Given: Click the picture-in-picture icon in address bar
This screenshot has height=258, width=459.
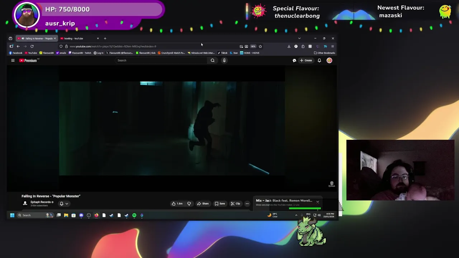Looking at the screenshot, I should coord(241,46).
